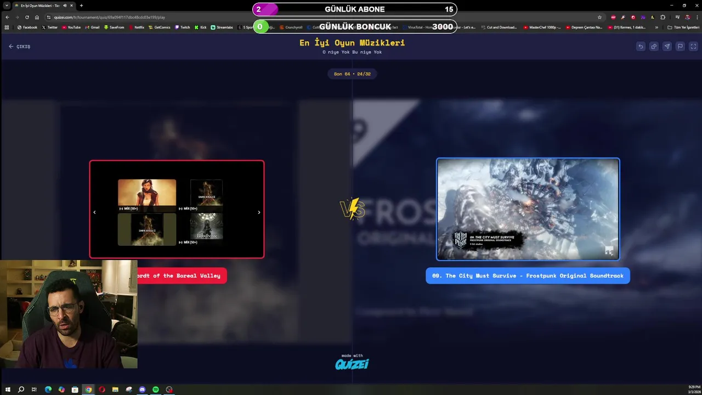The height and width of the screenshot is (395, 702).
Task: Reload the page
Action: click(x=27, y=17)
